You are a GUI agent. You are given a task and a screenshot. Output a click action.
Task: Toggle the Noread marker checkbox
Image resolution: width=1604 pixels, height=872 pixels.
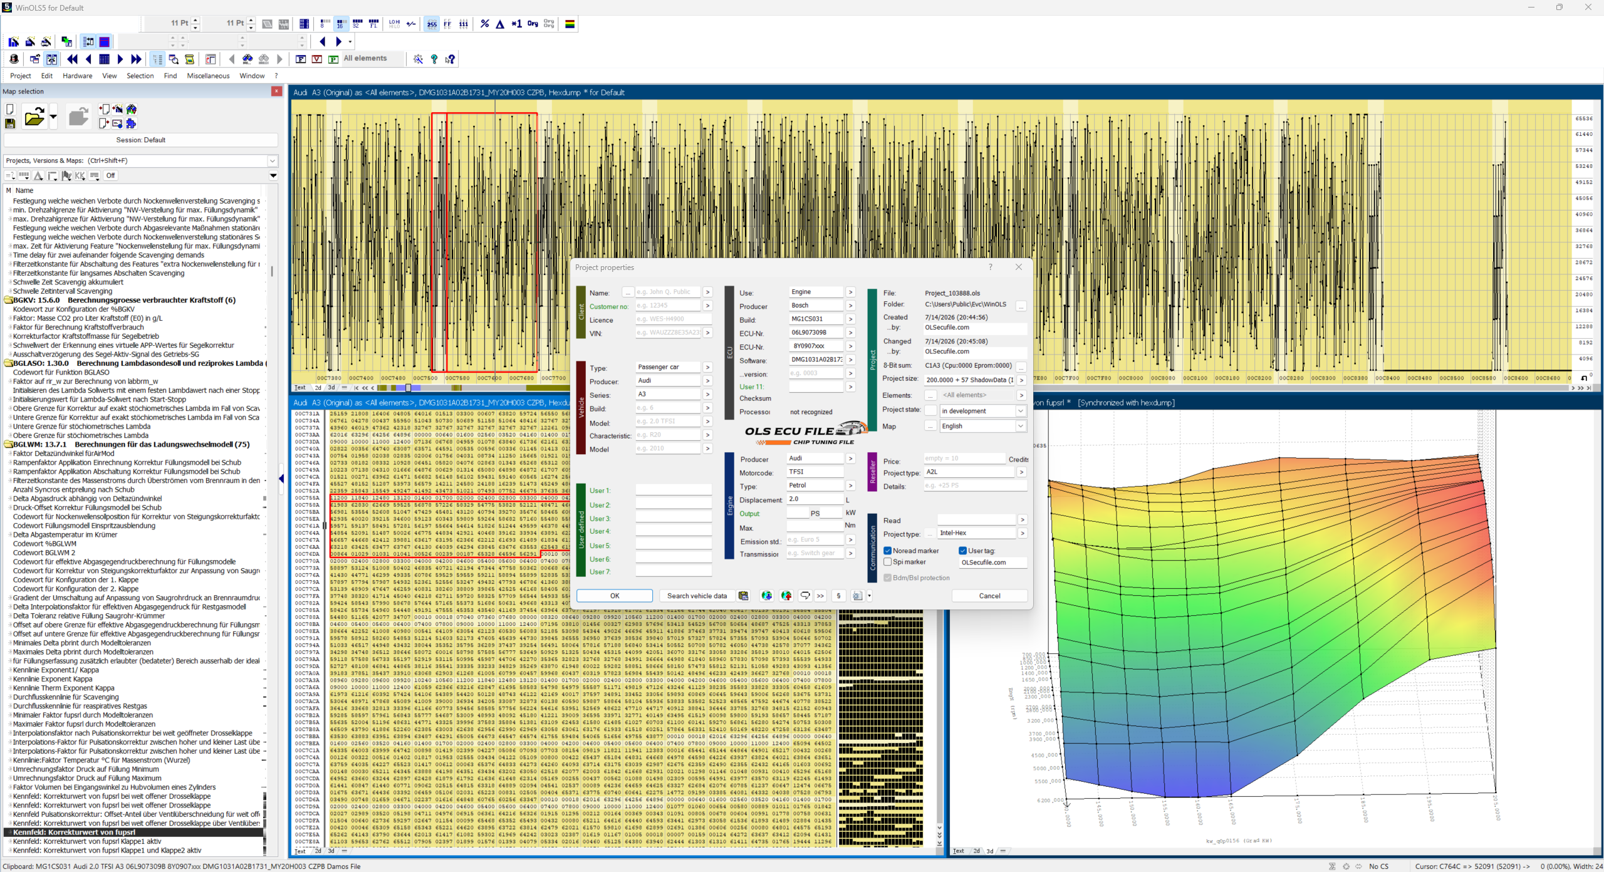pyautogui.click(x=888, y=551)
